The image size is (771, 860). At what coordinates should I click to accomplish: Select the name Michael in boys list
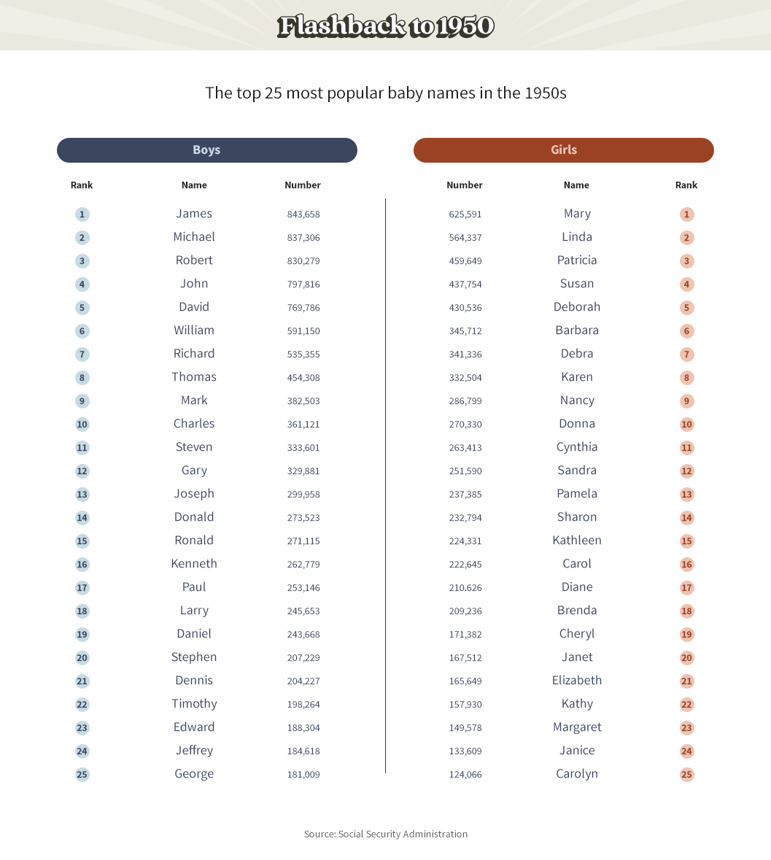coord(194,237)
